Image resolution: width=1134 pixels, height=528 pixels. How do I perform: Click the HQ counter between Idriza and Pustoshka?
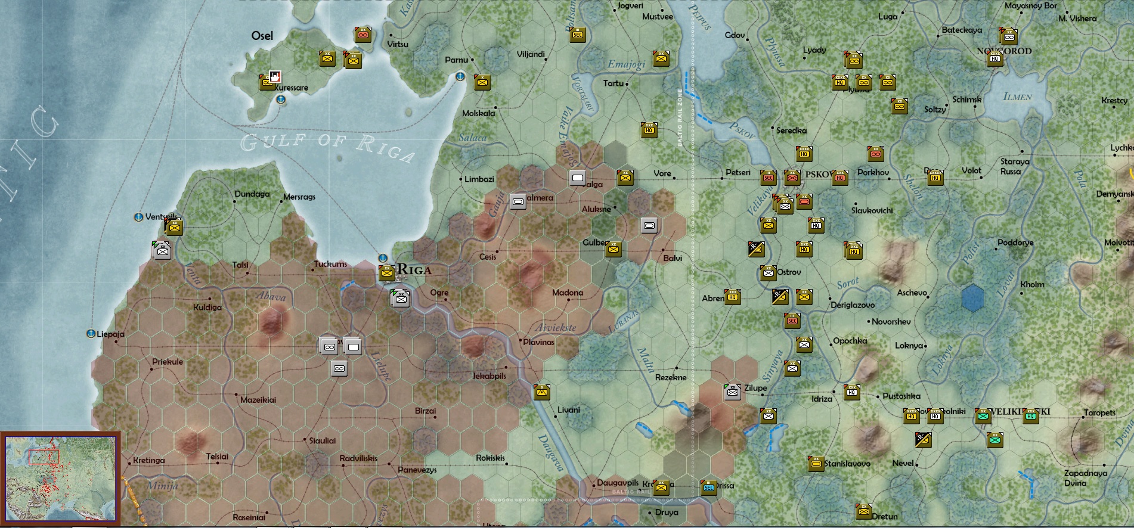(852, 392)
